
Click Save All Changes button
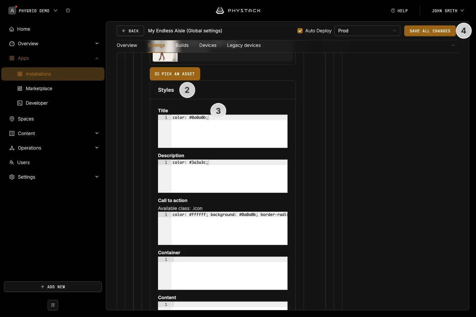(x=430, y=31)
